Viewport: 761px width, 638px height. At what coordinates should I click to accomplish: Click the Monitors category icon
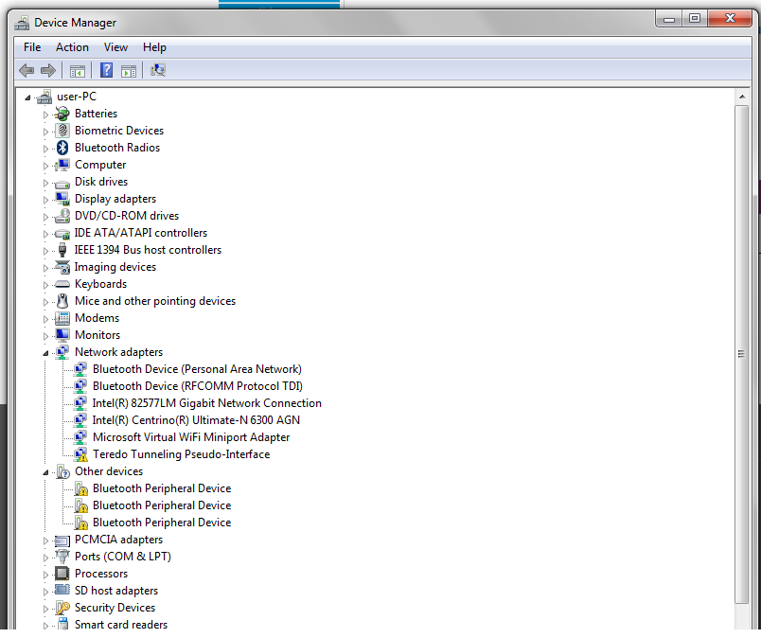[62, 335]
